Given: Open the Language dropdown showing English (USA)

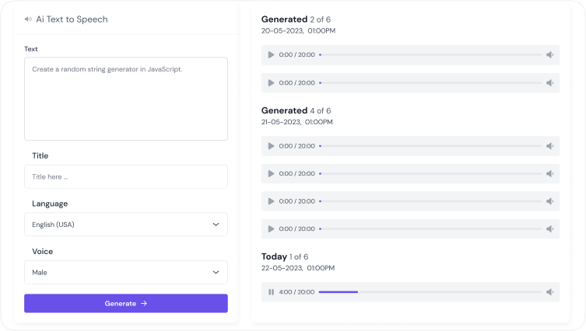Looking at the screenshot, I should [125, 225].
